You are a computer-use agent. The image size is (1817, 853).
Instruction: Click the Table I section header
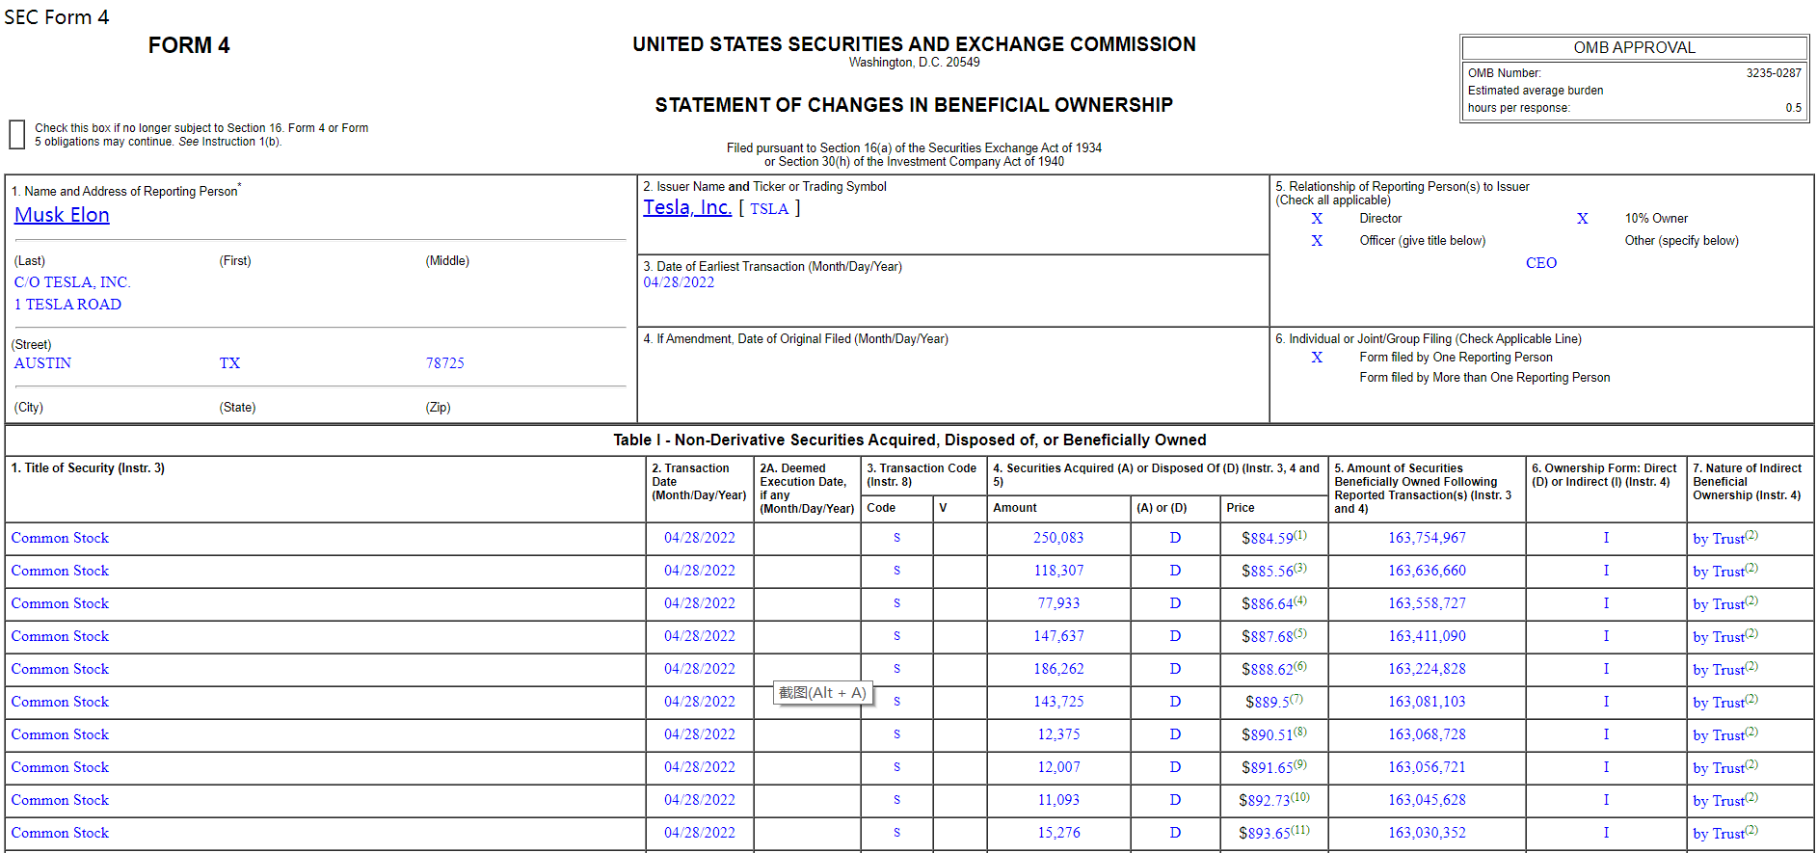pos(909,440)
